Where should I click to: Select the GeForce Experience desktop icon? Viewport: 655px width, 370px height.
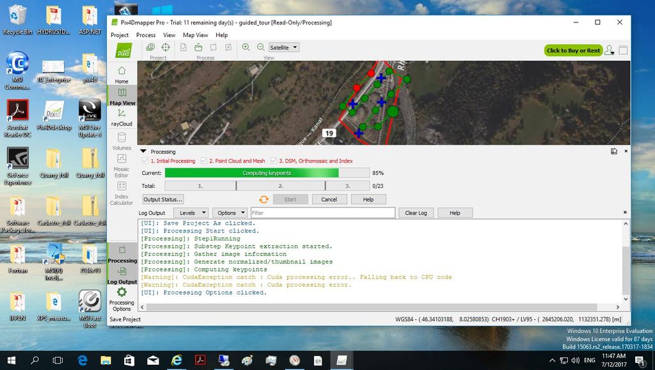tap(18, 166)
